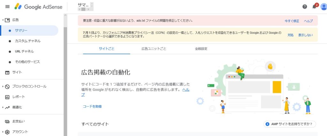Open the user account avatar
Image resolution: width=327 pixels, height=136 pixels.
click(x=324, y=7)
